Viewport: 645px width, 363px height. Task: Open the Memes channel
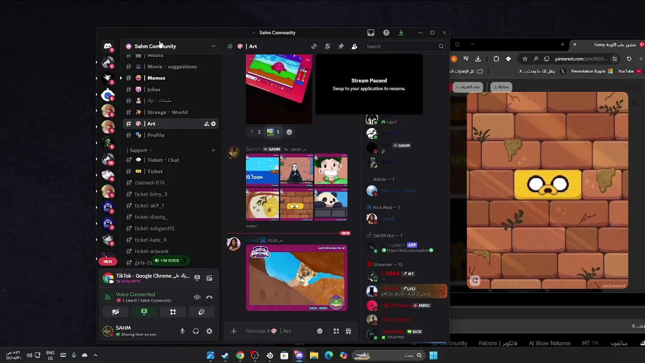170,78
